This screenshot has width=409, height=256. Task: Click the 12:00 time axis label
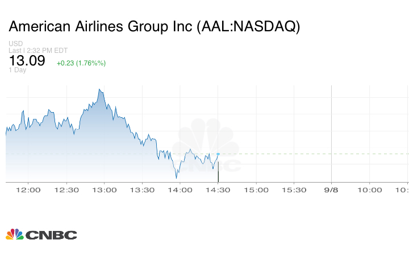tap(30, 190)
